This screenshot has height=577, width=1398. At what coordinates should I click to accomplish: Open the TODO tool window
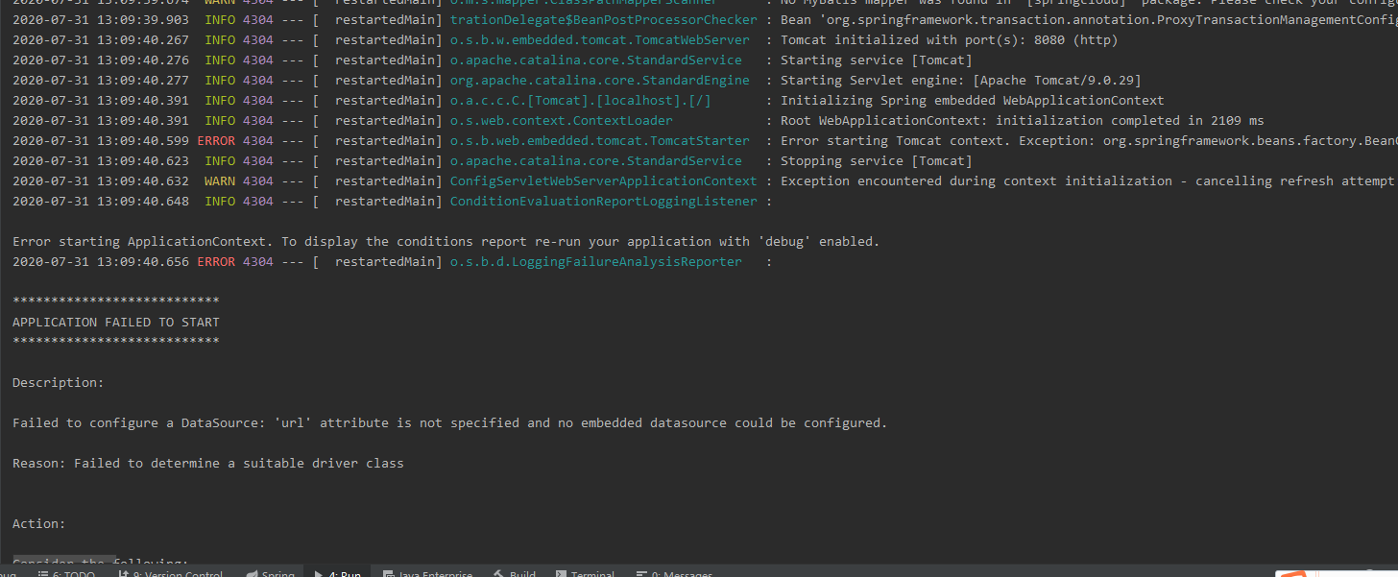(67, 572)
